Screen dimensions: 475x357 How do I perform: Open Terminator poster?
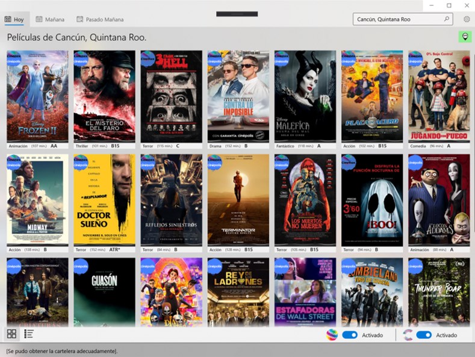tap(238, 200)
